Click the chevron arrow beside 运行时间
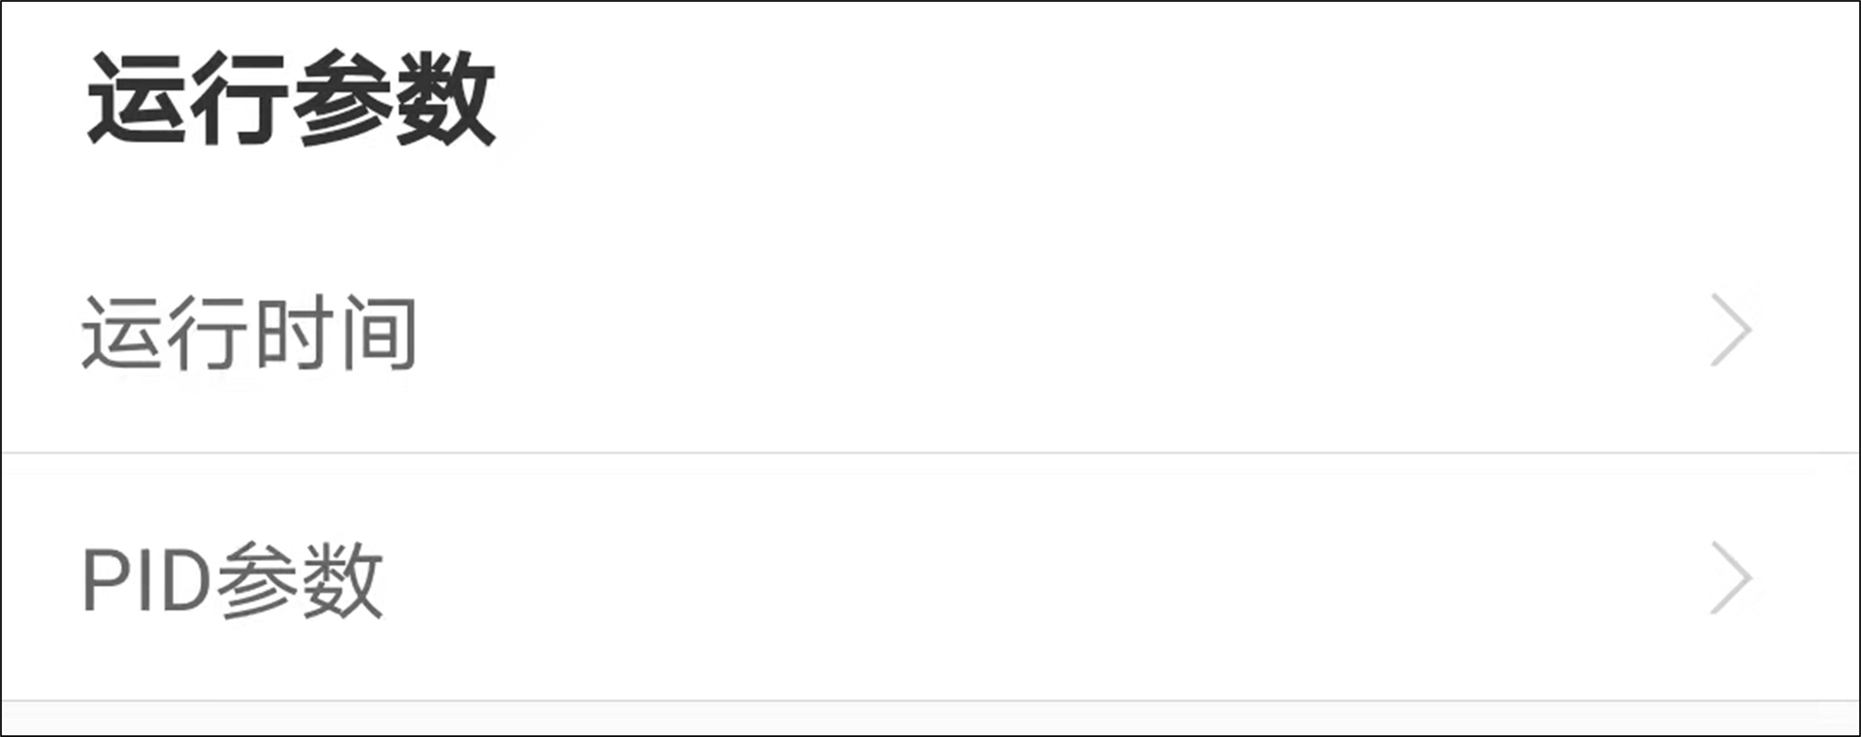Viewport: 1861px width, 737px height. pos(1731,330)
